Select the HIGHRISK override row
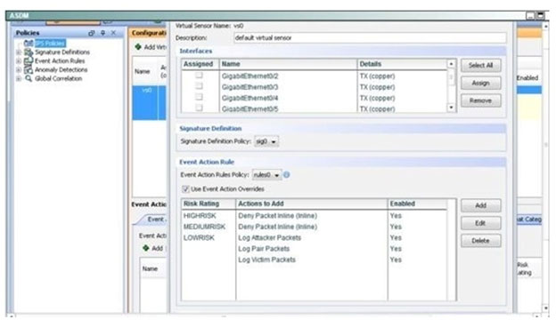 click(315, 216)
